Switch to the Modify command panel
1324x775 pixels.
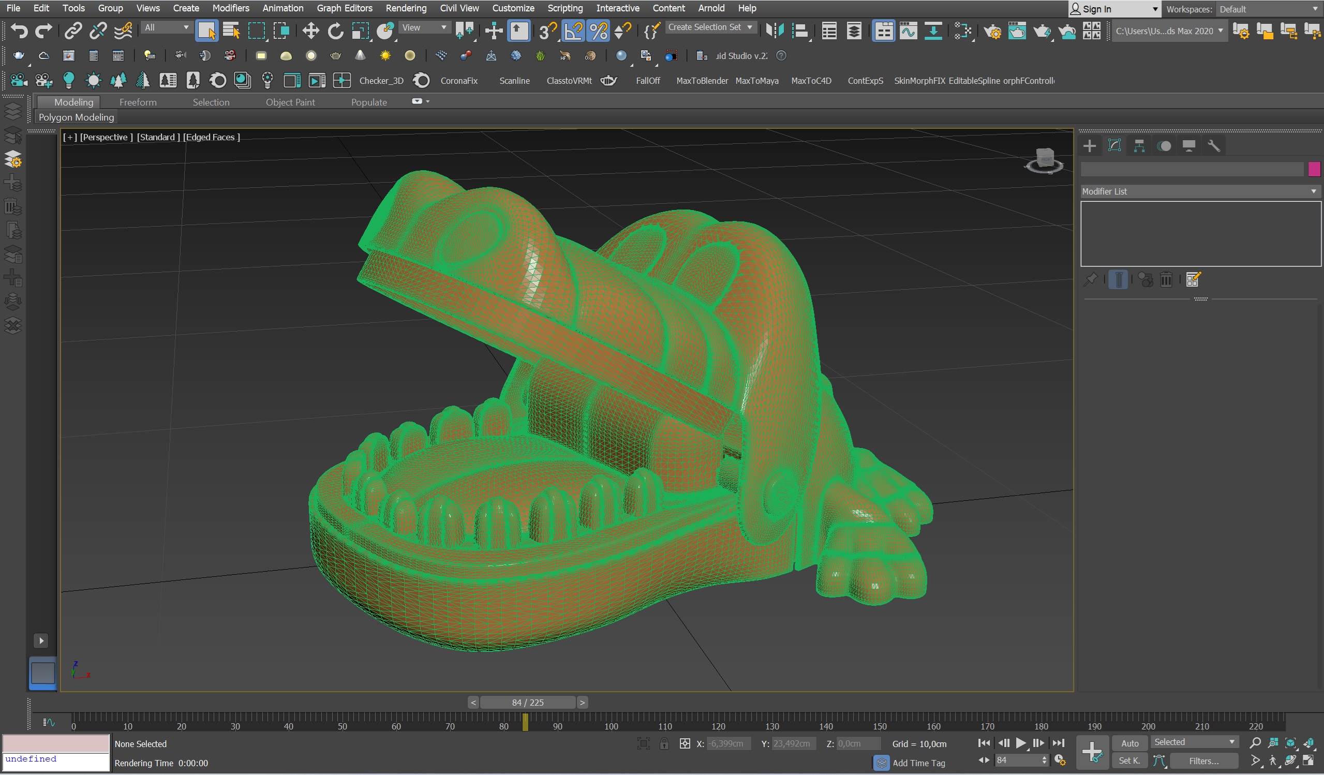point(1114,145)
